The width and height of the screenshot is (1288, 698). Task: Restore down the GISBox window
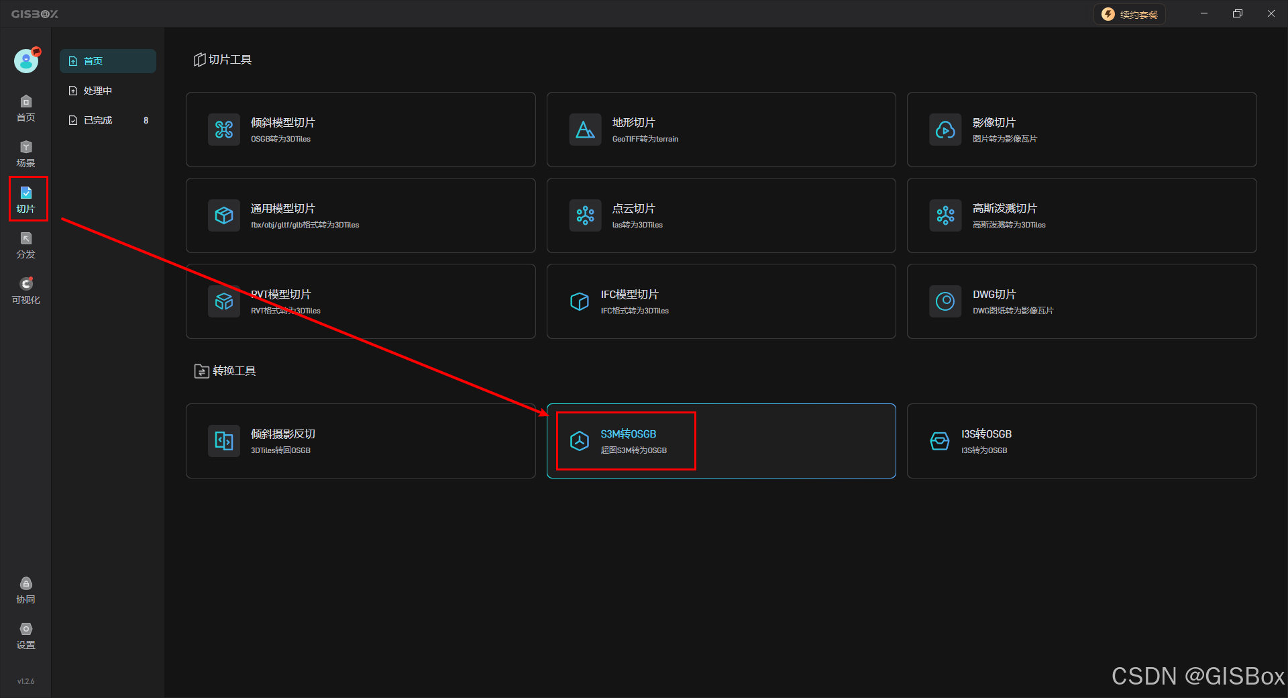[1238, 13]
